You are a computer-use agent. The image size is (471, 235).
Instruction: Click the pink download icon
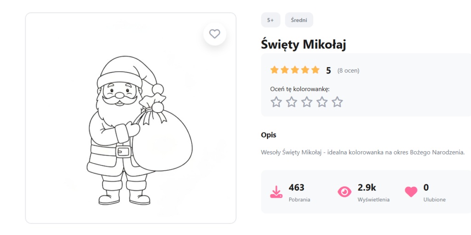[x=276, y=192]
